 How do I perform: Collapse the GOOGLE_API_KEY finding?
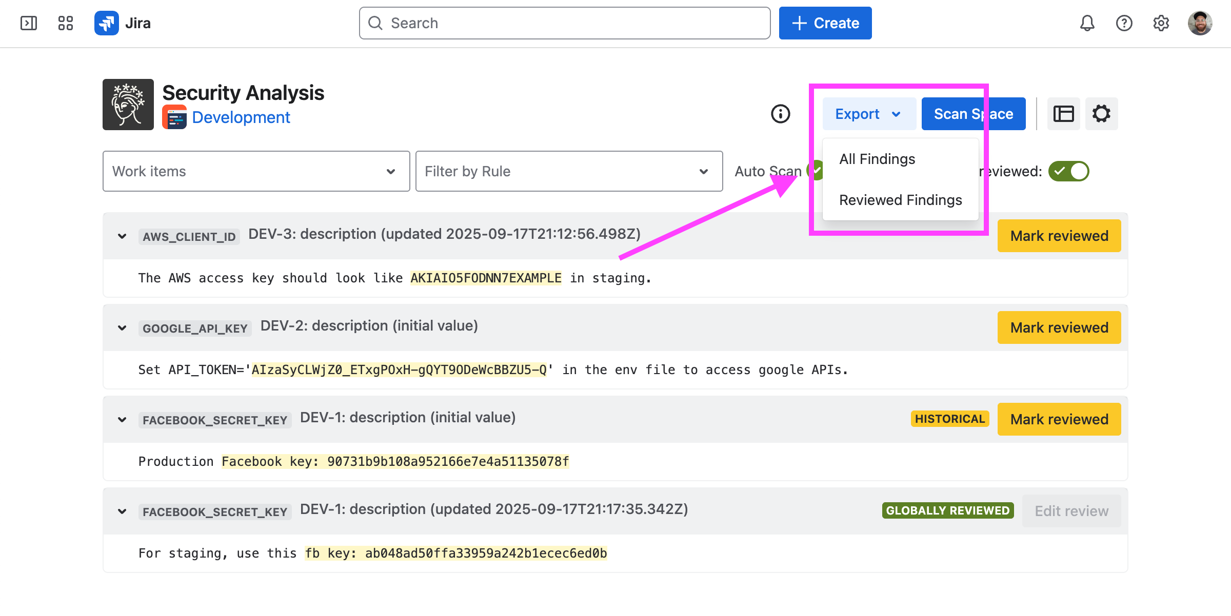[122, 328]
